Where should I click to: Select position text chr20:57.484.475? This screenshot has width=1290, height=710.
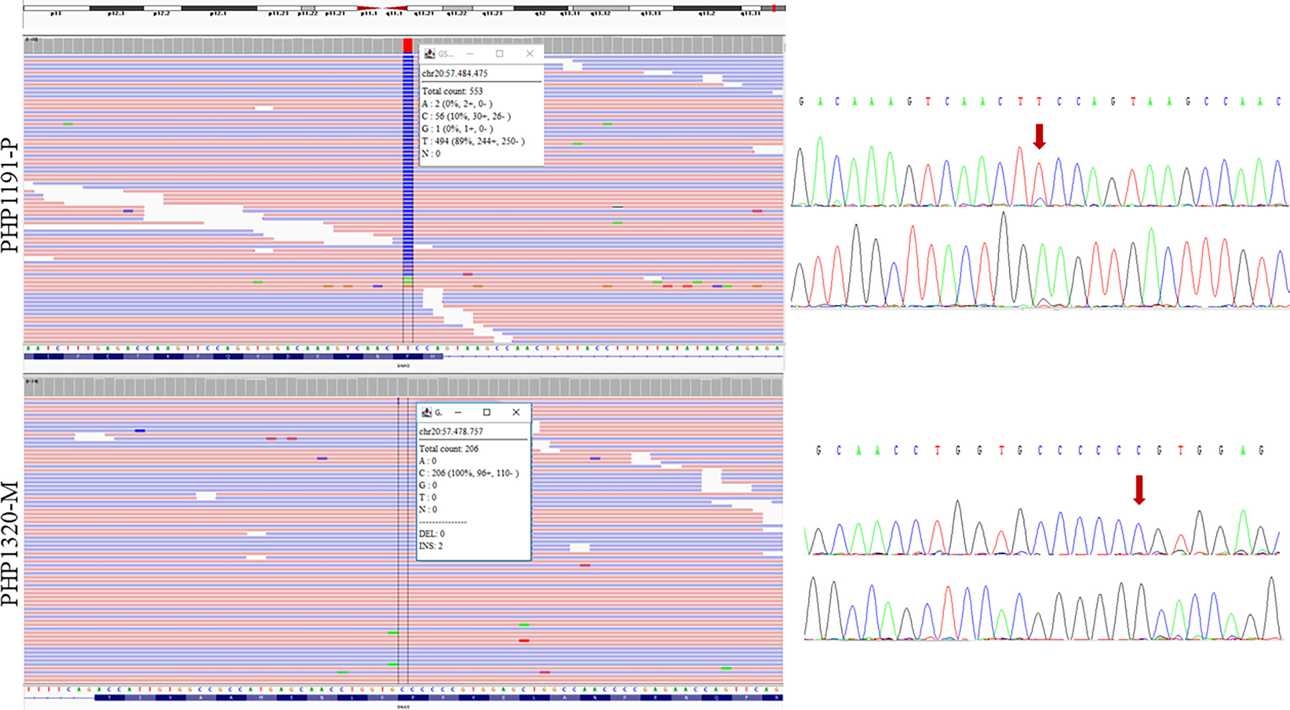(455, 73)
